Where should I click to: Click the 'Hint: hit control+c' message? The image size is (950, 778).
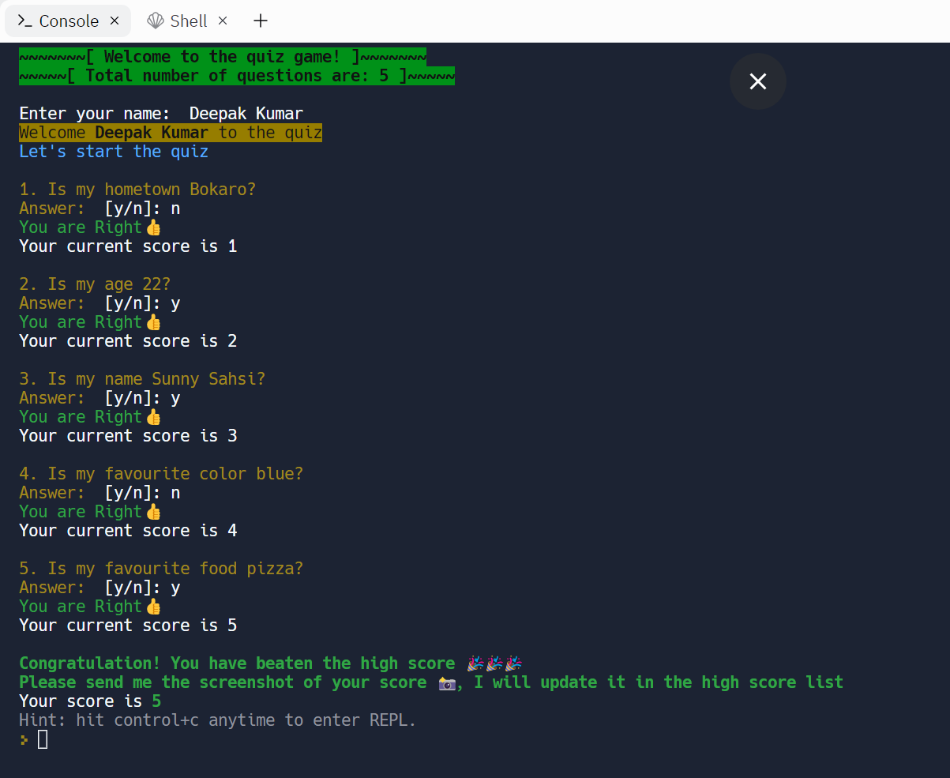[x=217, y=720]
